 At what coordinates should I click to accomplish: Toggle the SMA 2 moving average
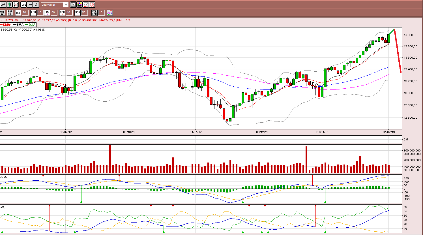(x=78, y=12)
